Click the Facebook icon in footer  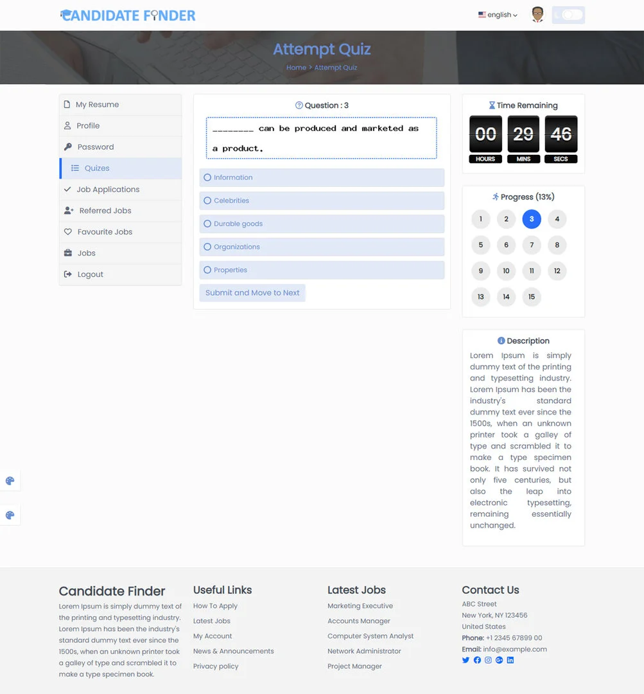(x=477, y=660)
